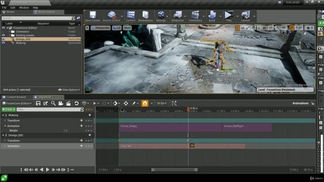The width and height of the screenshot is (324, 182).
Task: Open the Window menu
Action: click(x=24, y=8)
